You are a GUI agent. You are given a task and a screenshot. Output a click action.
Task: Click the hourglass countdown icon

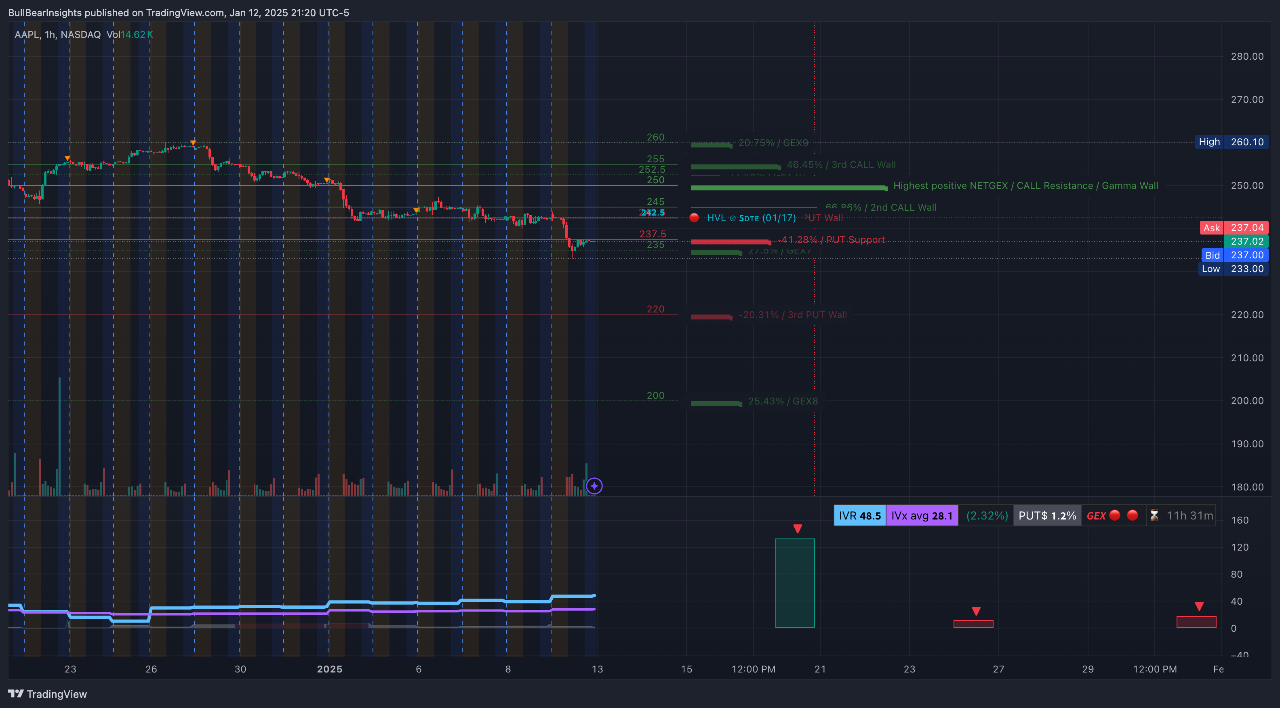tap(1154, 515)
